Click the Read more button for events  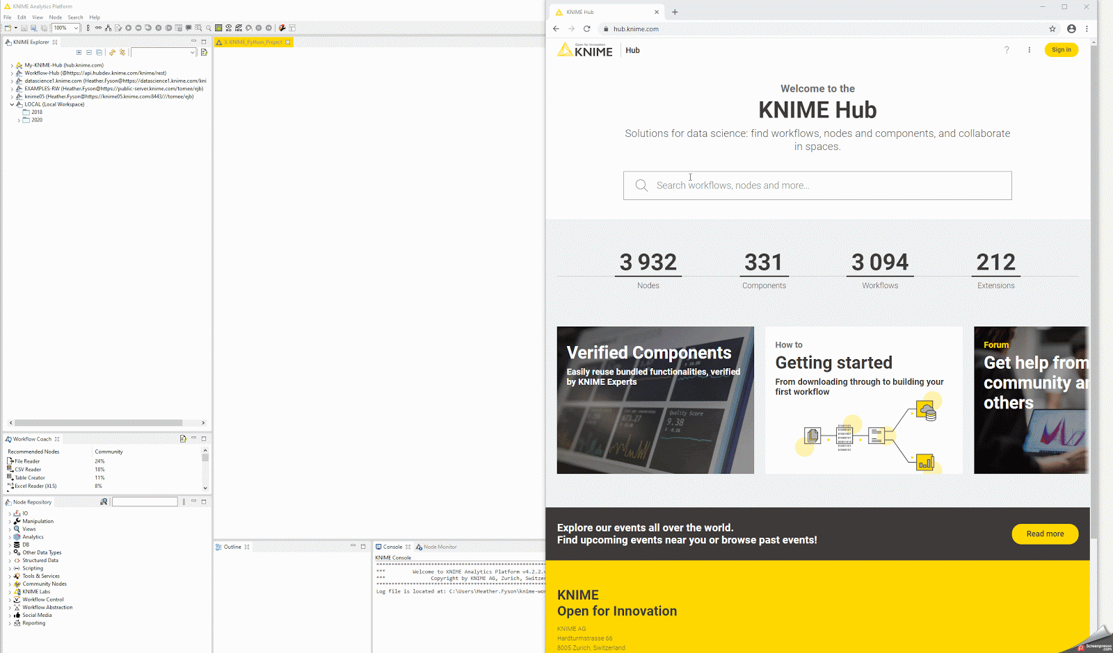point(1045,534)
